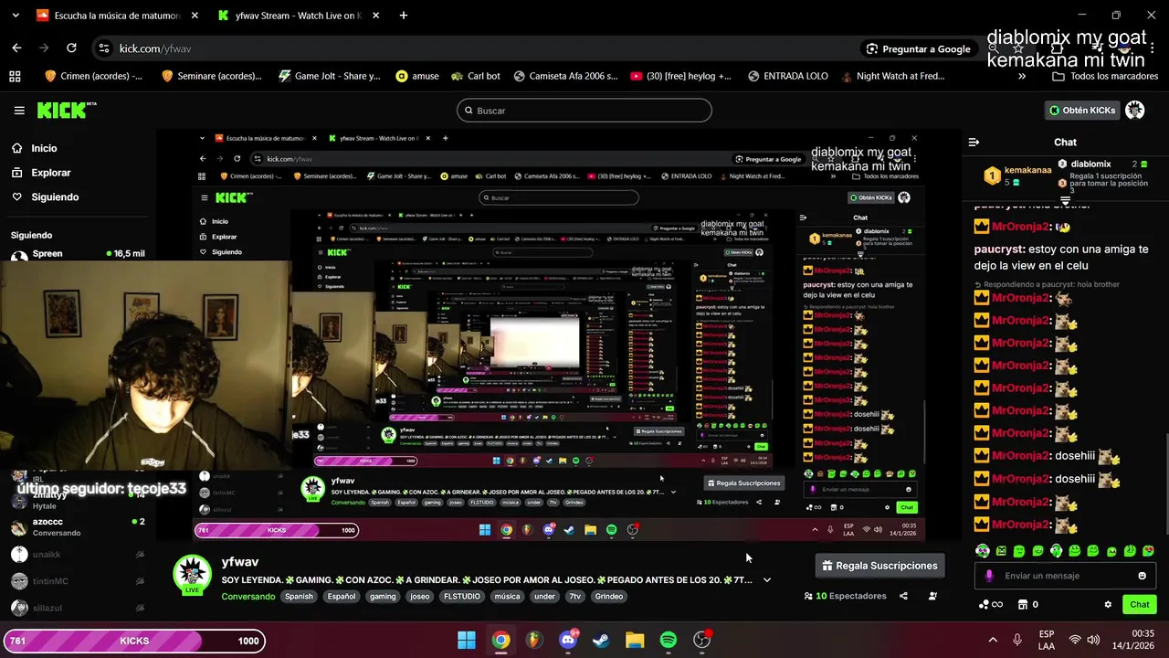Open the Kick sidebar hamburger menu
Screen dimensions: 1169x658
pos(19,111)
